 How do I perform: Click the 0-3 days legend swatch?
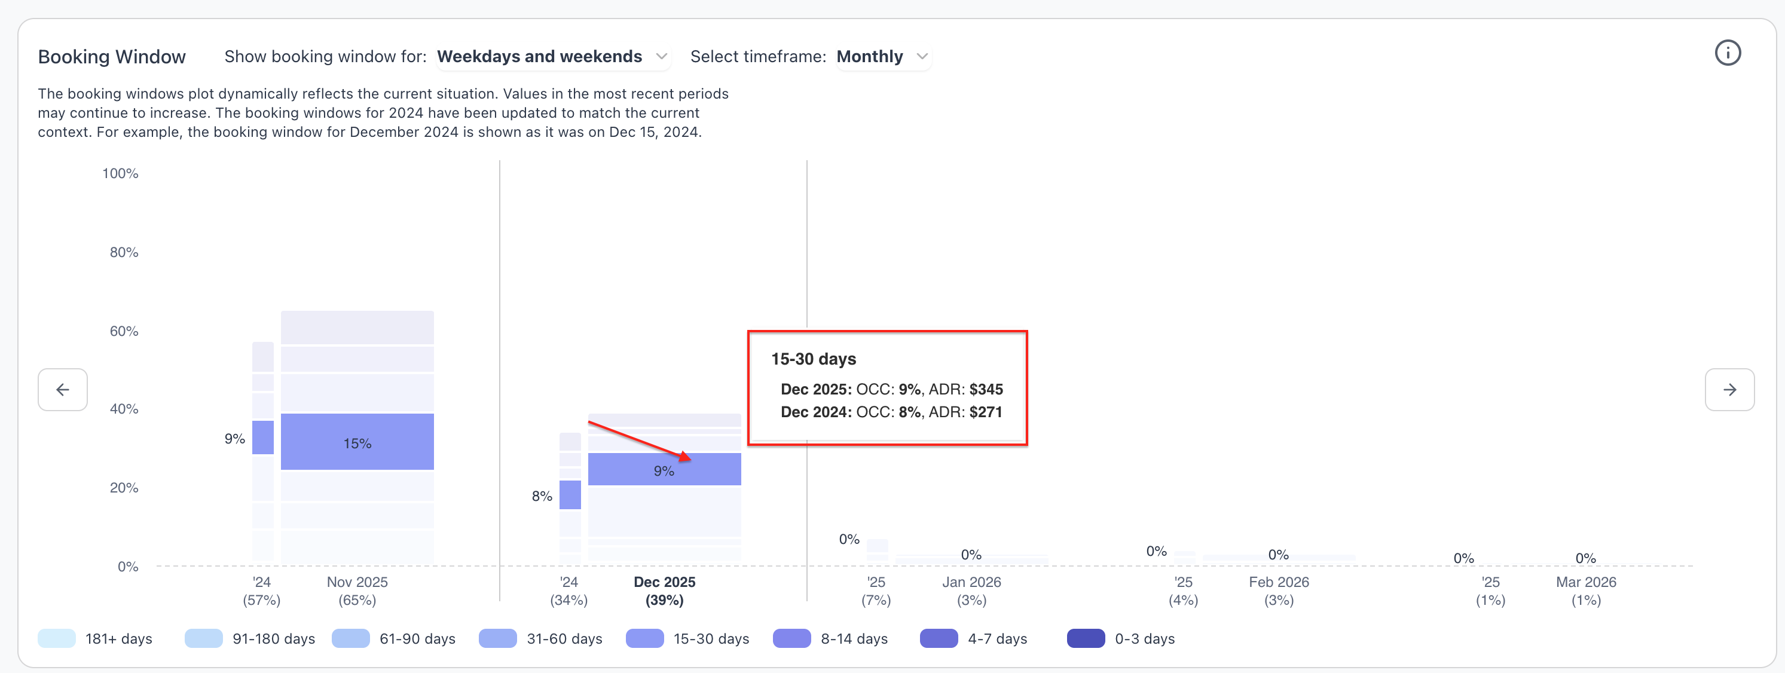click(1085, 638)
